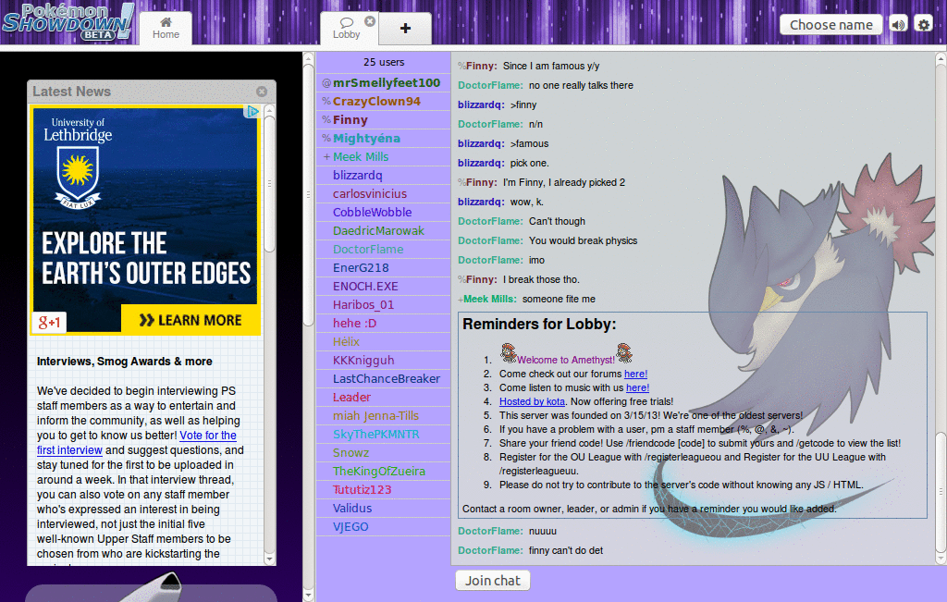Click the Interviews, Smog Awards & more headline
Screen dimensions: 947x602
click(125, 362)
